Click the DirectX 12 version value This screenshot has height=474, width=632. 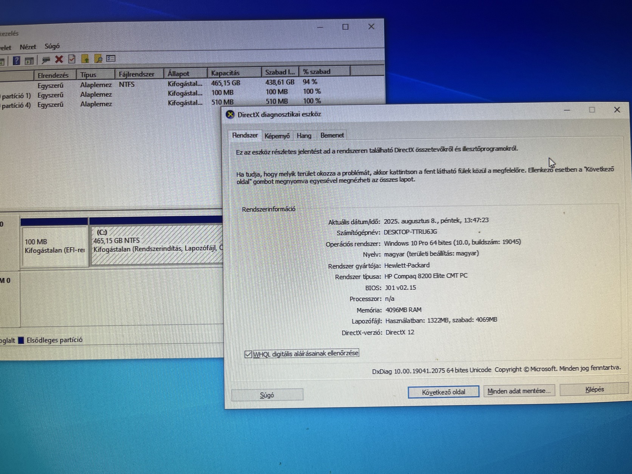pos(400,332)
